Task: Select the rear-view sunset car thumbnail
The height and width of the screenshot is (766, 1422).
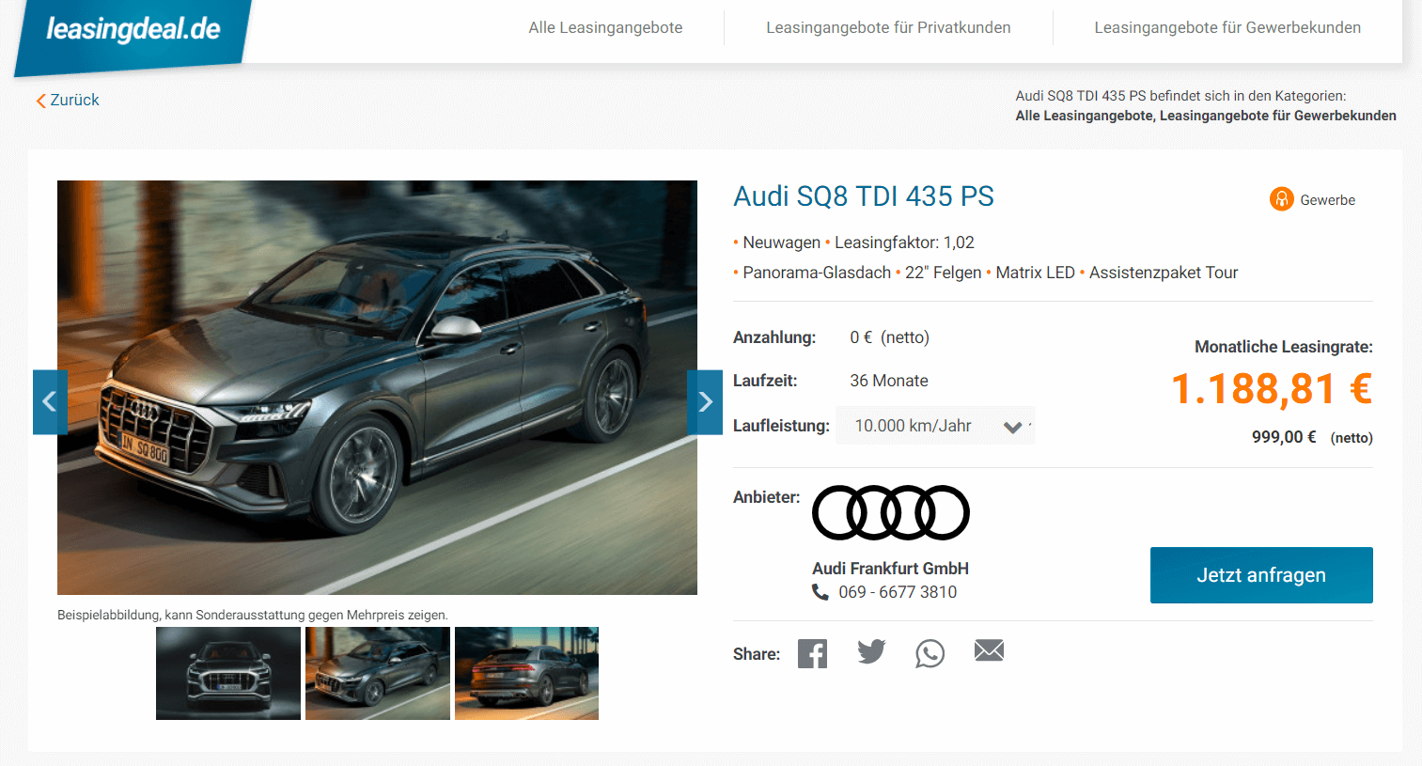Action: tap(526, 673)
